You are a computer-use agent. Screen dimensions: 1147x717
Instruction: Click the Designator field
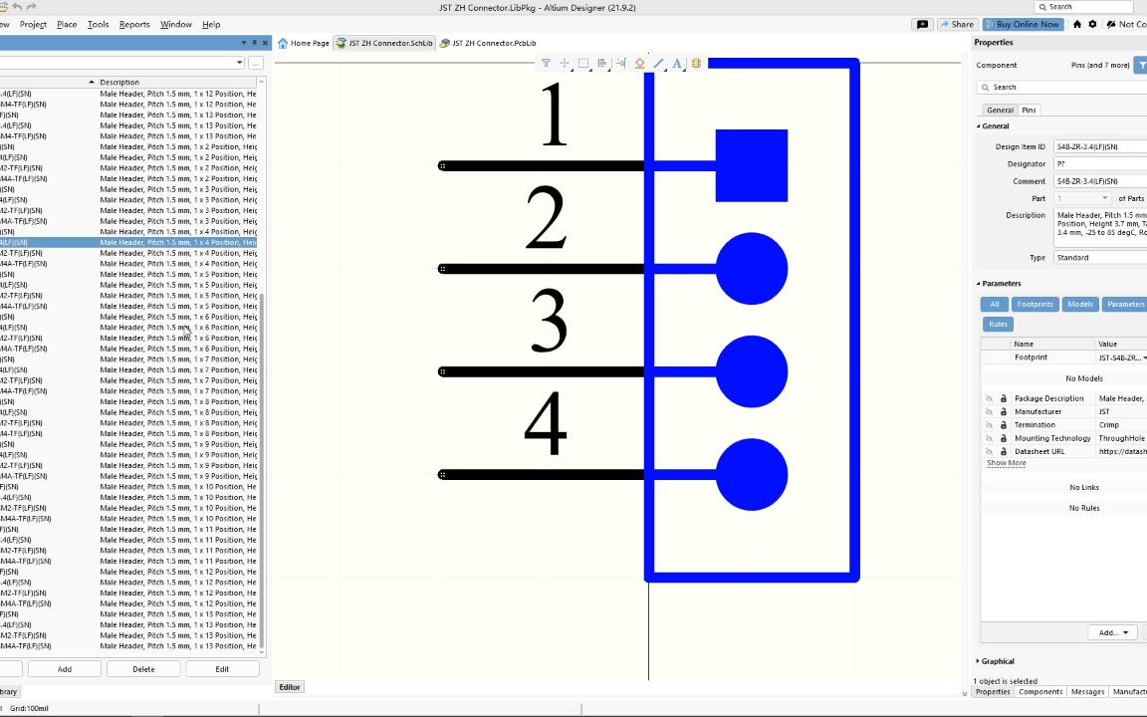coord(1100,164)
